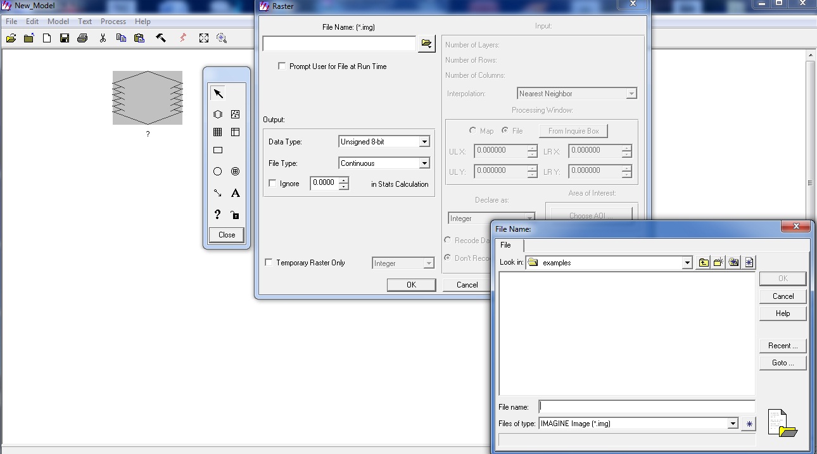The width and height of the screenshot is (817, 454).
Task: Click the magnifier zoom icon in toolbar
Action: 222,38
